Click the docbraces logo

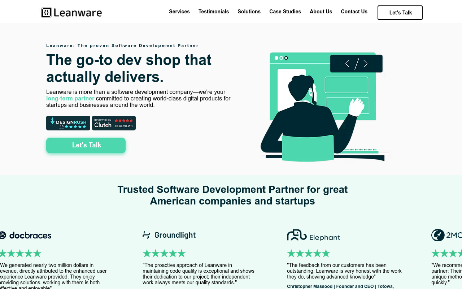25,235
